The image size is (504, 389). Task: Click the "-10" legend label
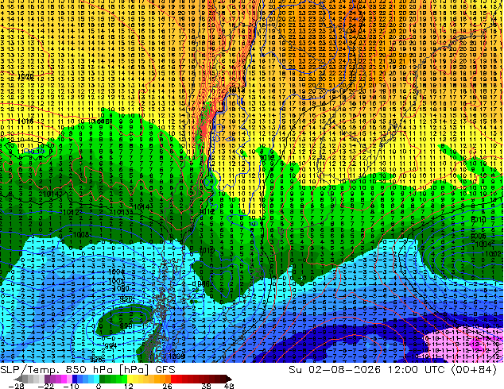71,386
